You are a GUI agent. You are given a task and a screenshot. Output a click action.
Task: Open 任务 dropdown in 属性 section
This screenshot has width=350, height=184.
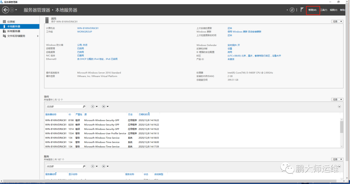click(x=337, y=21)
